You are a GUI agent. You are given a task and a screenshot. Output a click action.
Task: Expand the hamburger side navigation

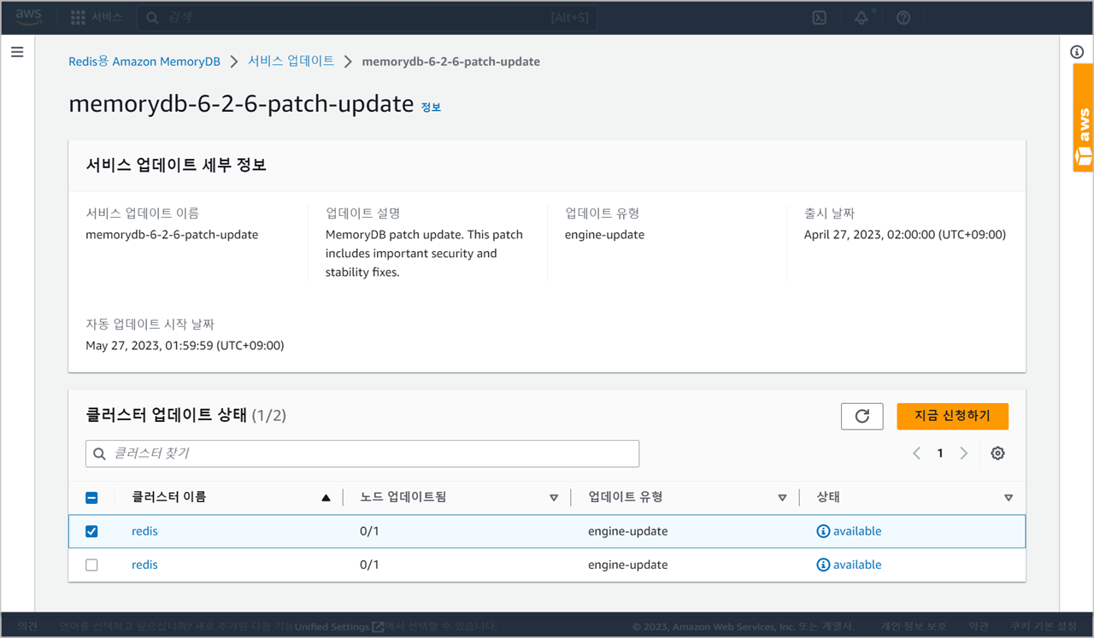pyautogui.click(x=17, y=52)
